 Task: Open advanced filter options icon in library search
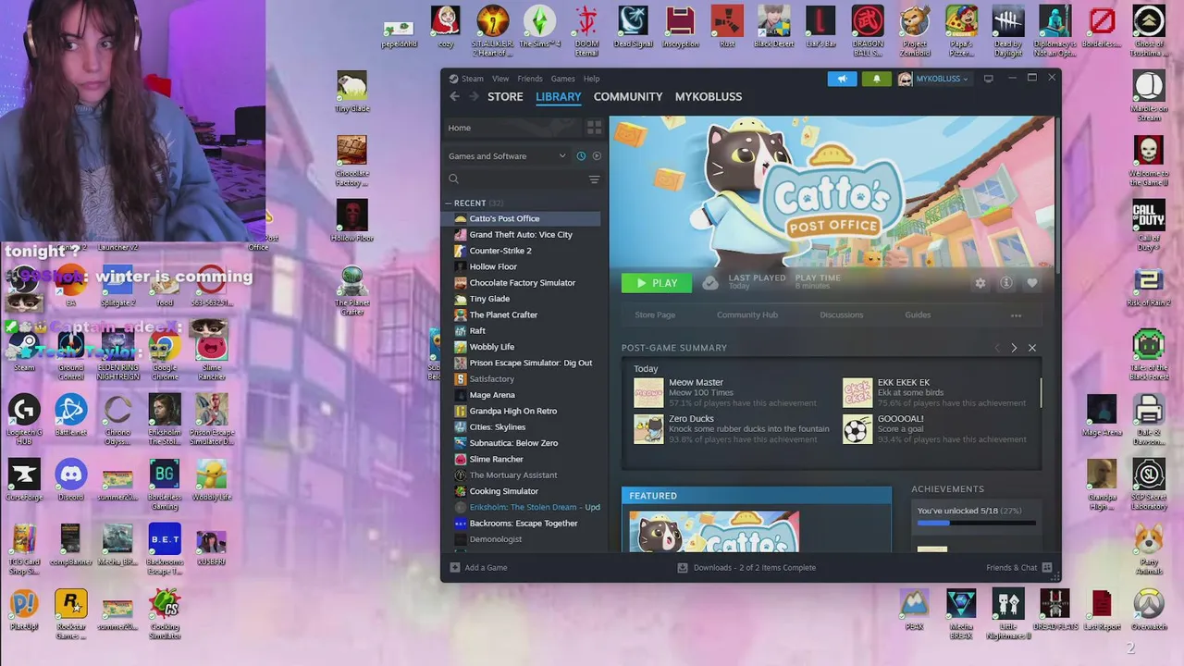594,179
